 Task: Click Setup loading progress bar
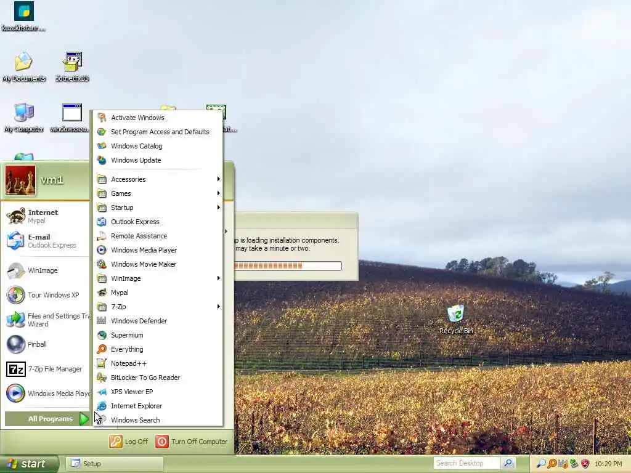click(288, 265)
